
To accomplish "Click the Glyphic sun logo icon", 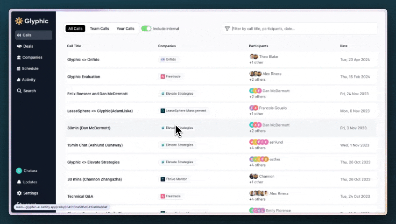I will (x=19, y=21).
